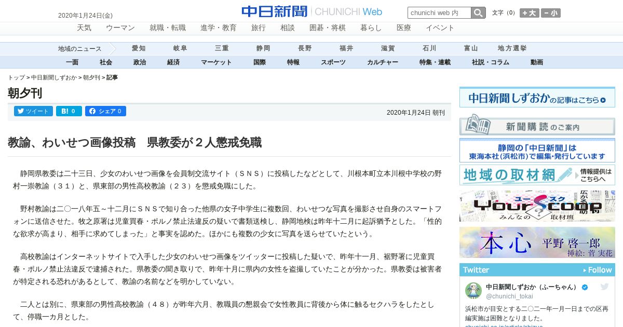Screen dimensions: 623x327
Task: Go to 国際 international news
Action: coord(260,62)
